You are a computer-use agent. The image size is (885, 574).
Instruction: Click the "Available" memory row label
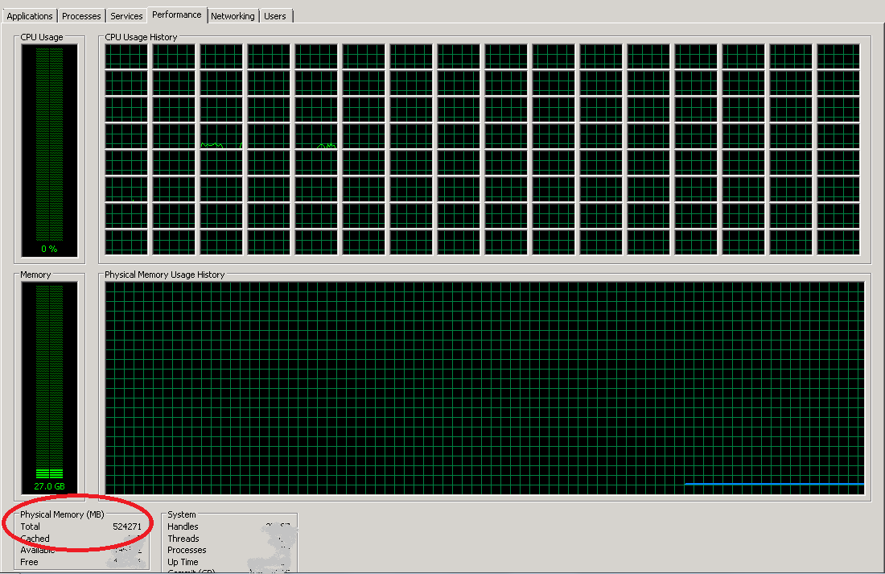coord(38,550)
